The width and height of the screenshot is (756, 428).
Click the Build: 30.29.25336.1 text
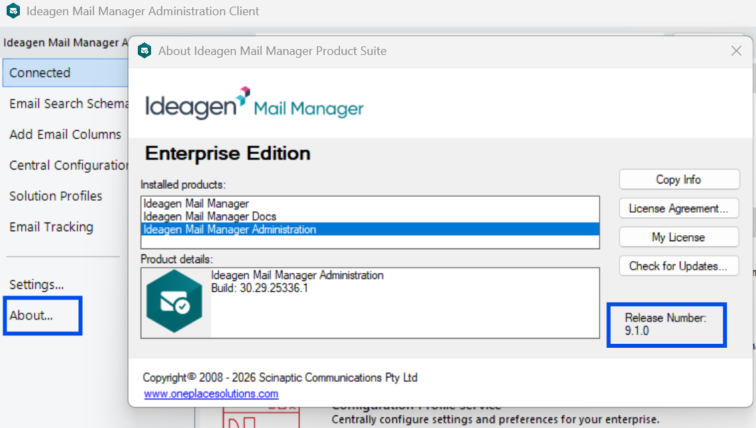click(x=259, y=288)
